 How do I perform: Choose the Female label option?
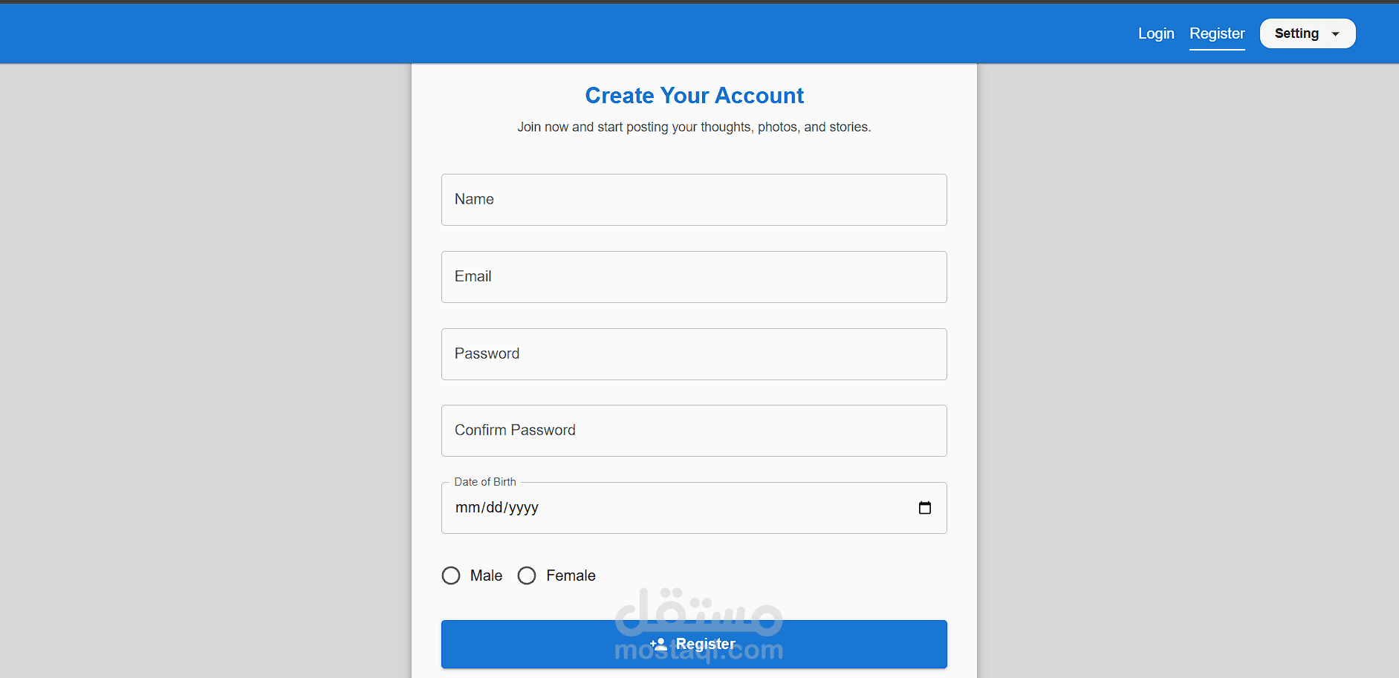pyautogui.click(x=571, y=576)
